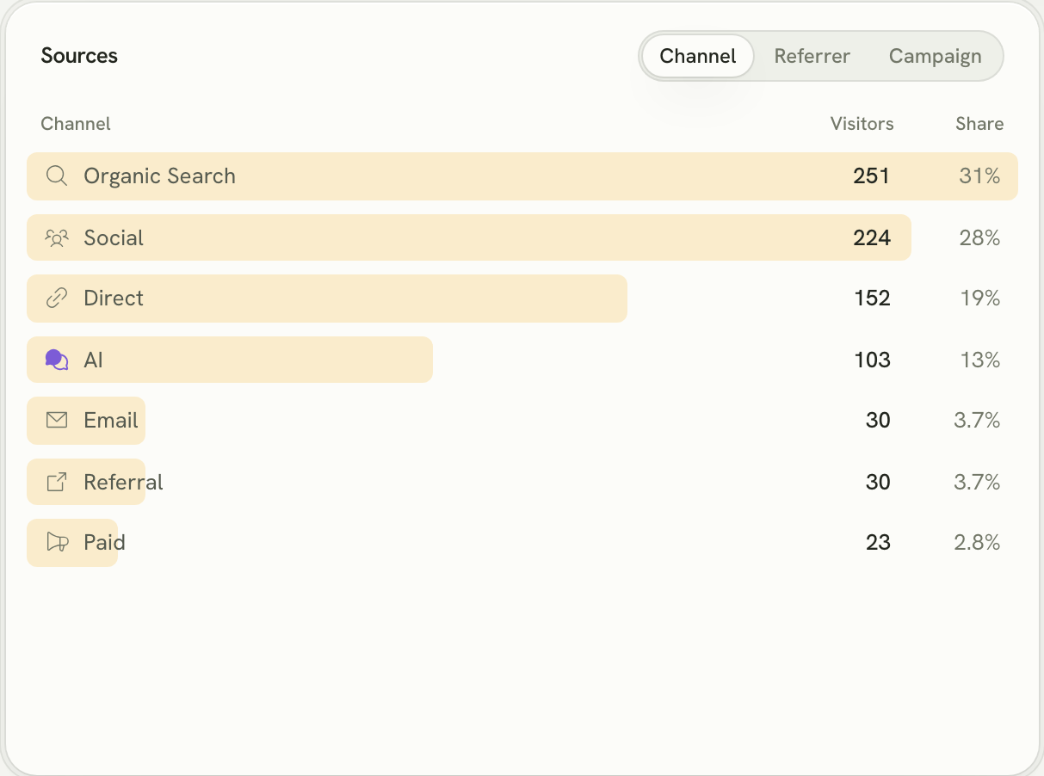Image resolution: width=1044 pixels, height=776 pixels.
Task: Select the Channel tab
Action: pyautogui.click(x=698, y=57)
